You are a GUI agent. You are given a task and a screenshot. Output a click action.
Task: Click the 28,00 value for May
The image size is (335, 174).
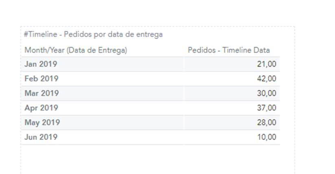click(x=267, y=122)
